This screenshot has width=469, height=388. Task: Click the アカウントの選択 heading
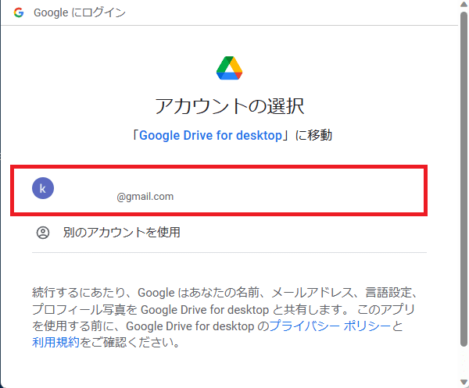[229, 106]
